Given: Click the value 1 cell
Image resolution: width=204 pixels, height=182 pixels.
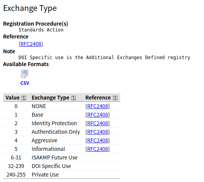Looking at the screenshot, I should [16, 115].
